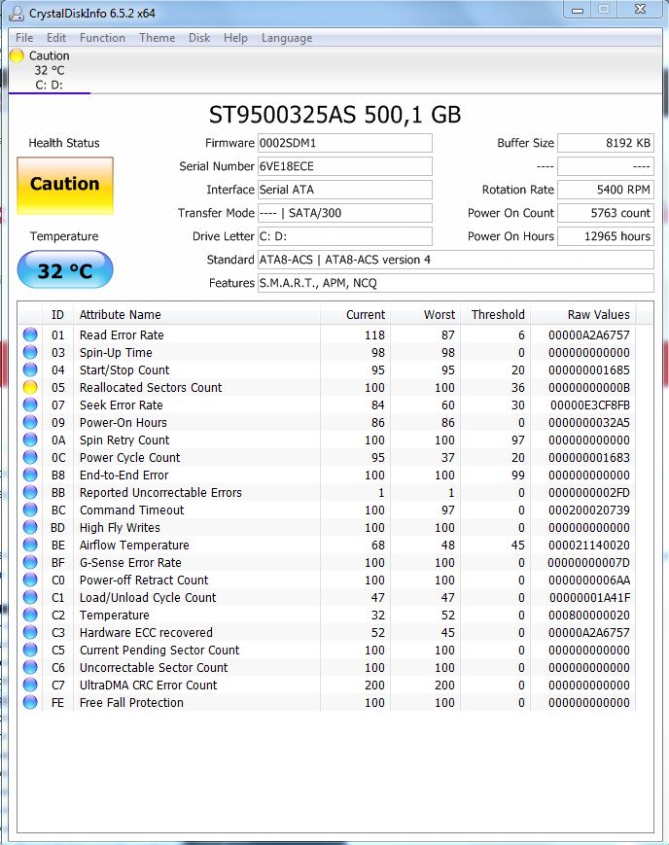This screenshot has width=669, height=845.
Task: Click the yellow Caution disk icon in the drive bar
Action: pos(17,56)
